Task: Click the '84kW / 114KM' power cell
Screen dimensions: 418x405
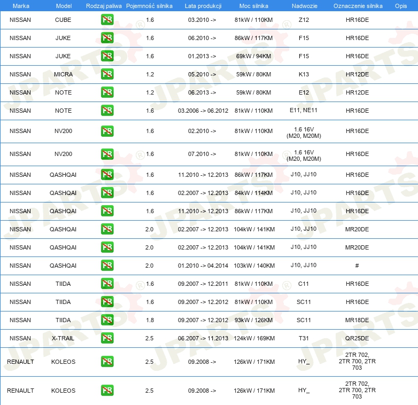Action: coord(253,193)
